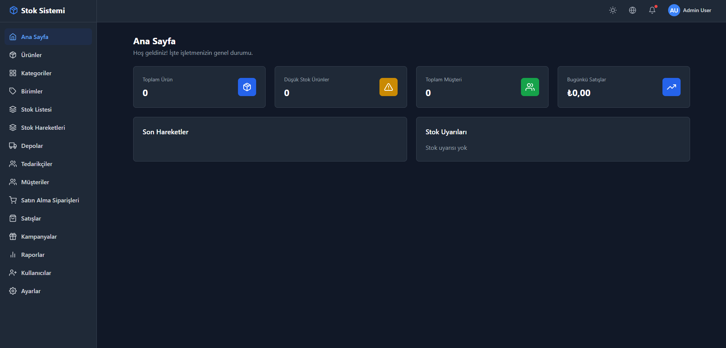Toggle light theme with the sun icon
The width and height of the screenshot is (726, 348).
[x=613, y=10]
